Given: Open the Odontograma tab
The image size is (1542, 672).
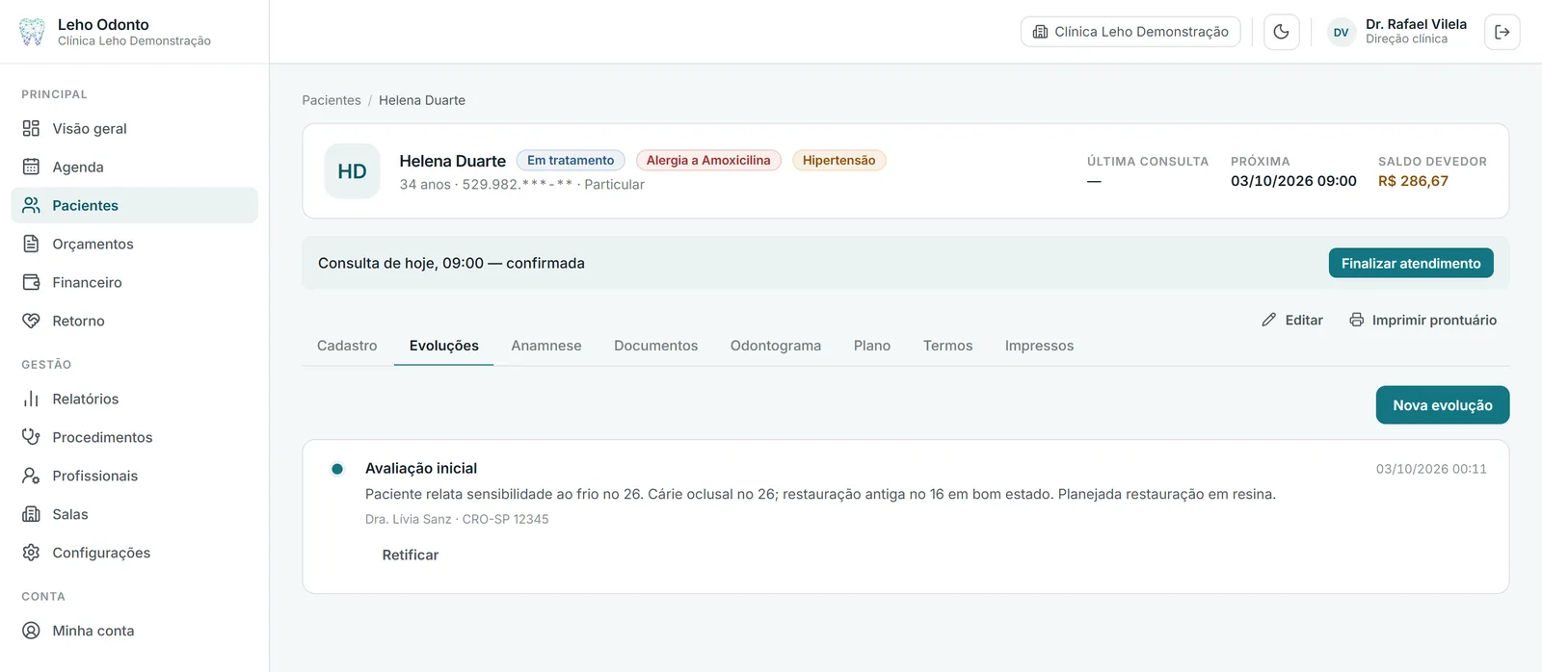Looking at the screenshot, I should pos(776,346).
